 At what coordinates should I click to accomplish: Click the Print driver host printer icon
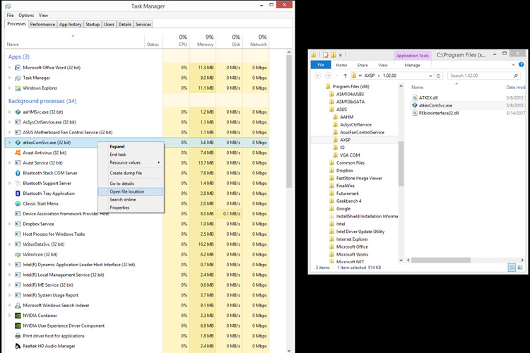coord(18,336)
